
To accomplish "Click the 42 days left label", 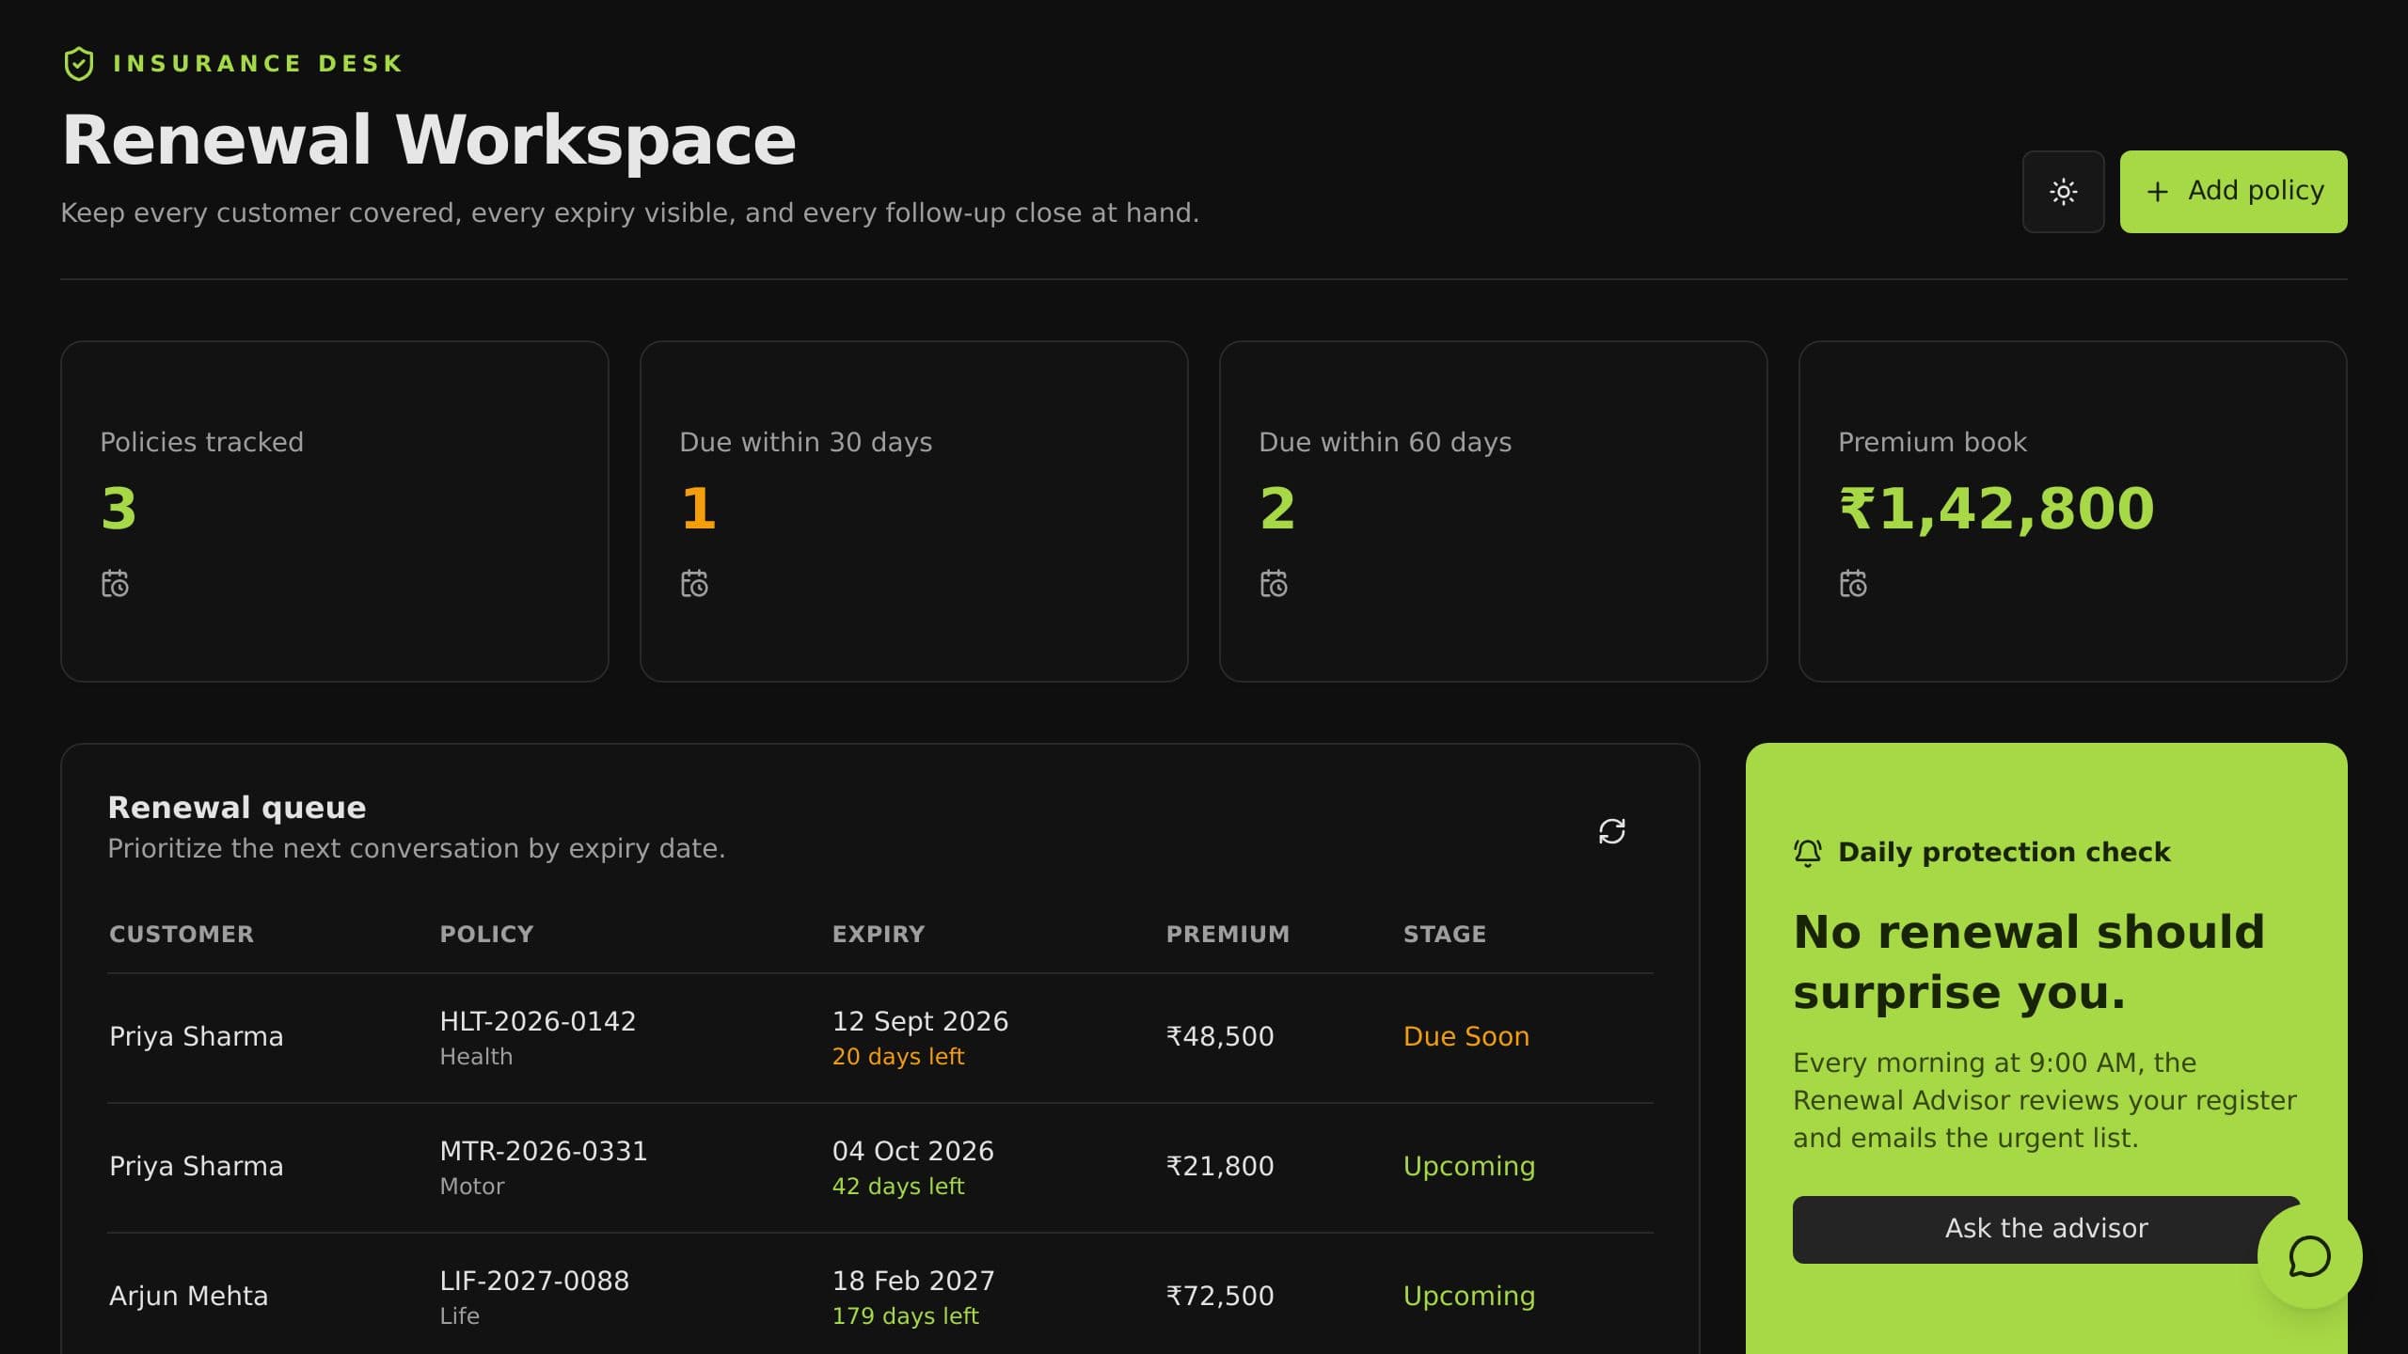I will [897, 1187].
